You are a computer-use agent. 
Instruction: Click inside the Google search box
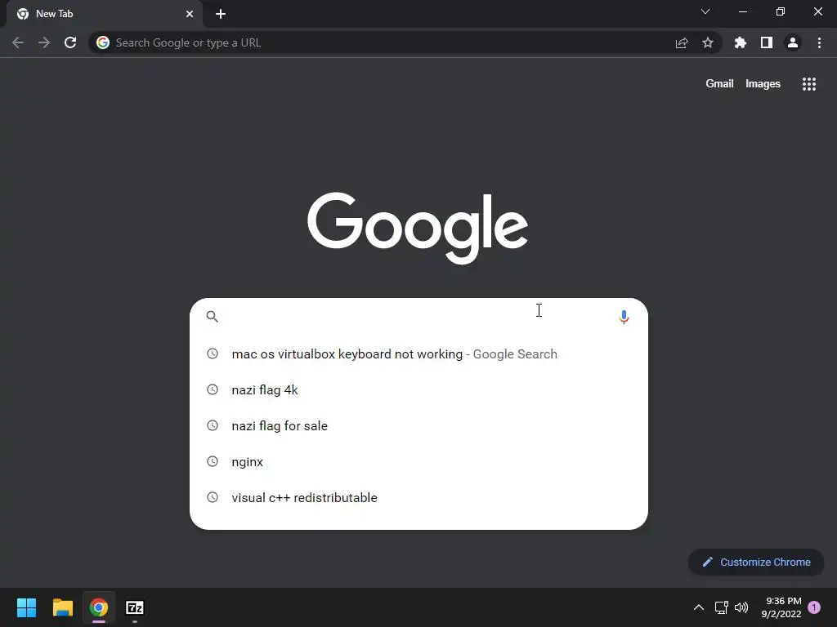[x=419, y=317]
